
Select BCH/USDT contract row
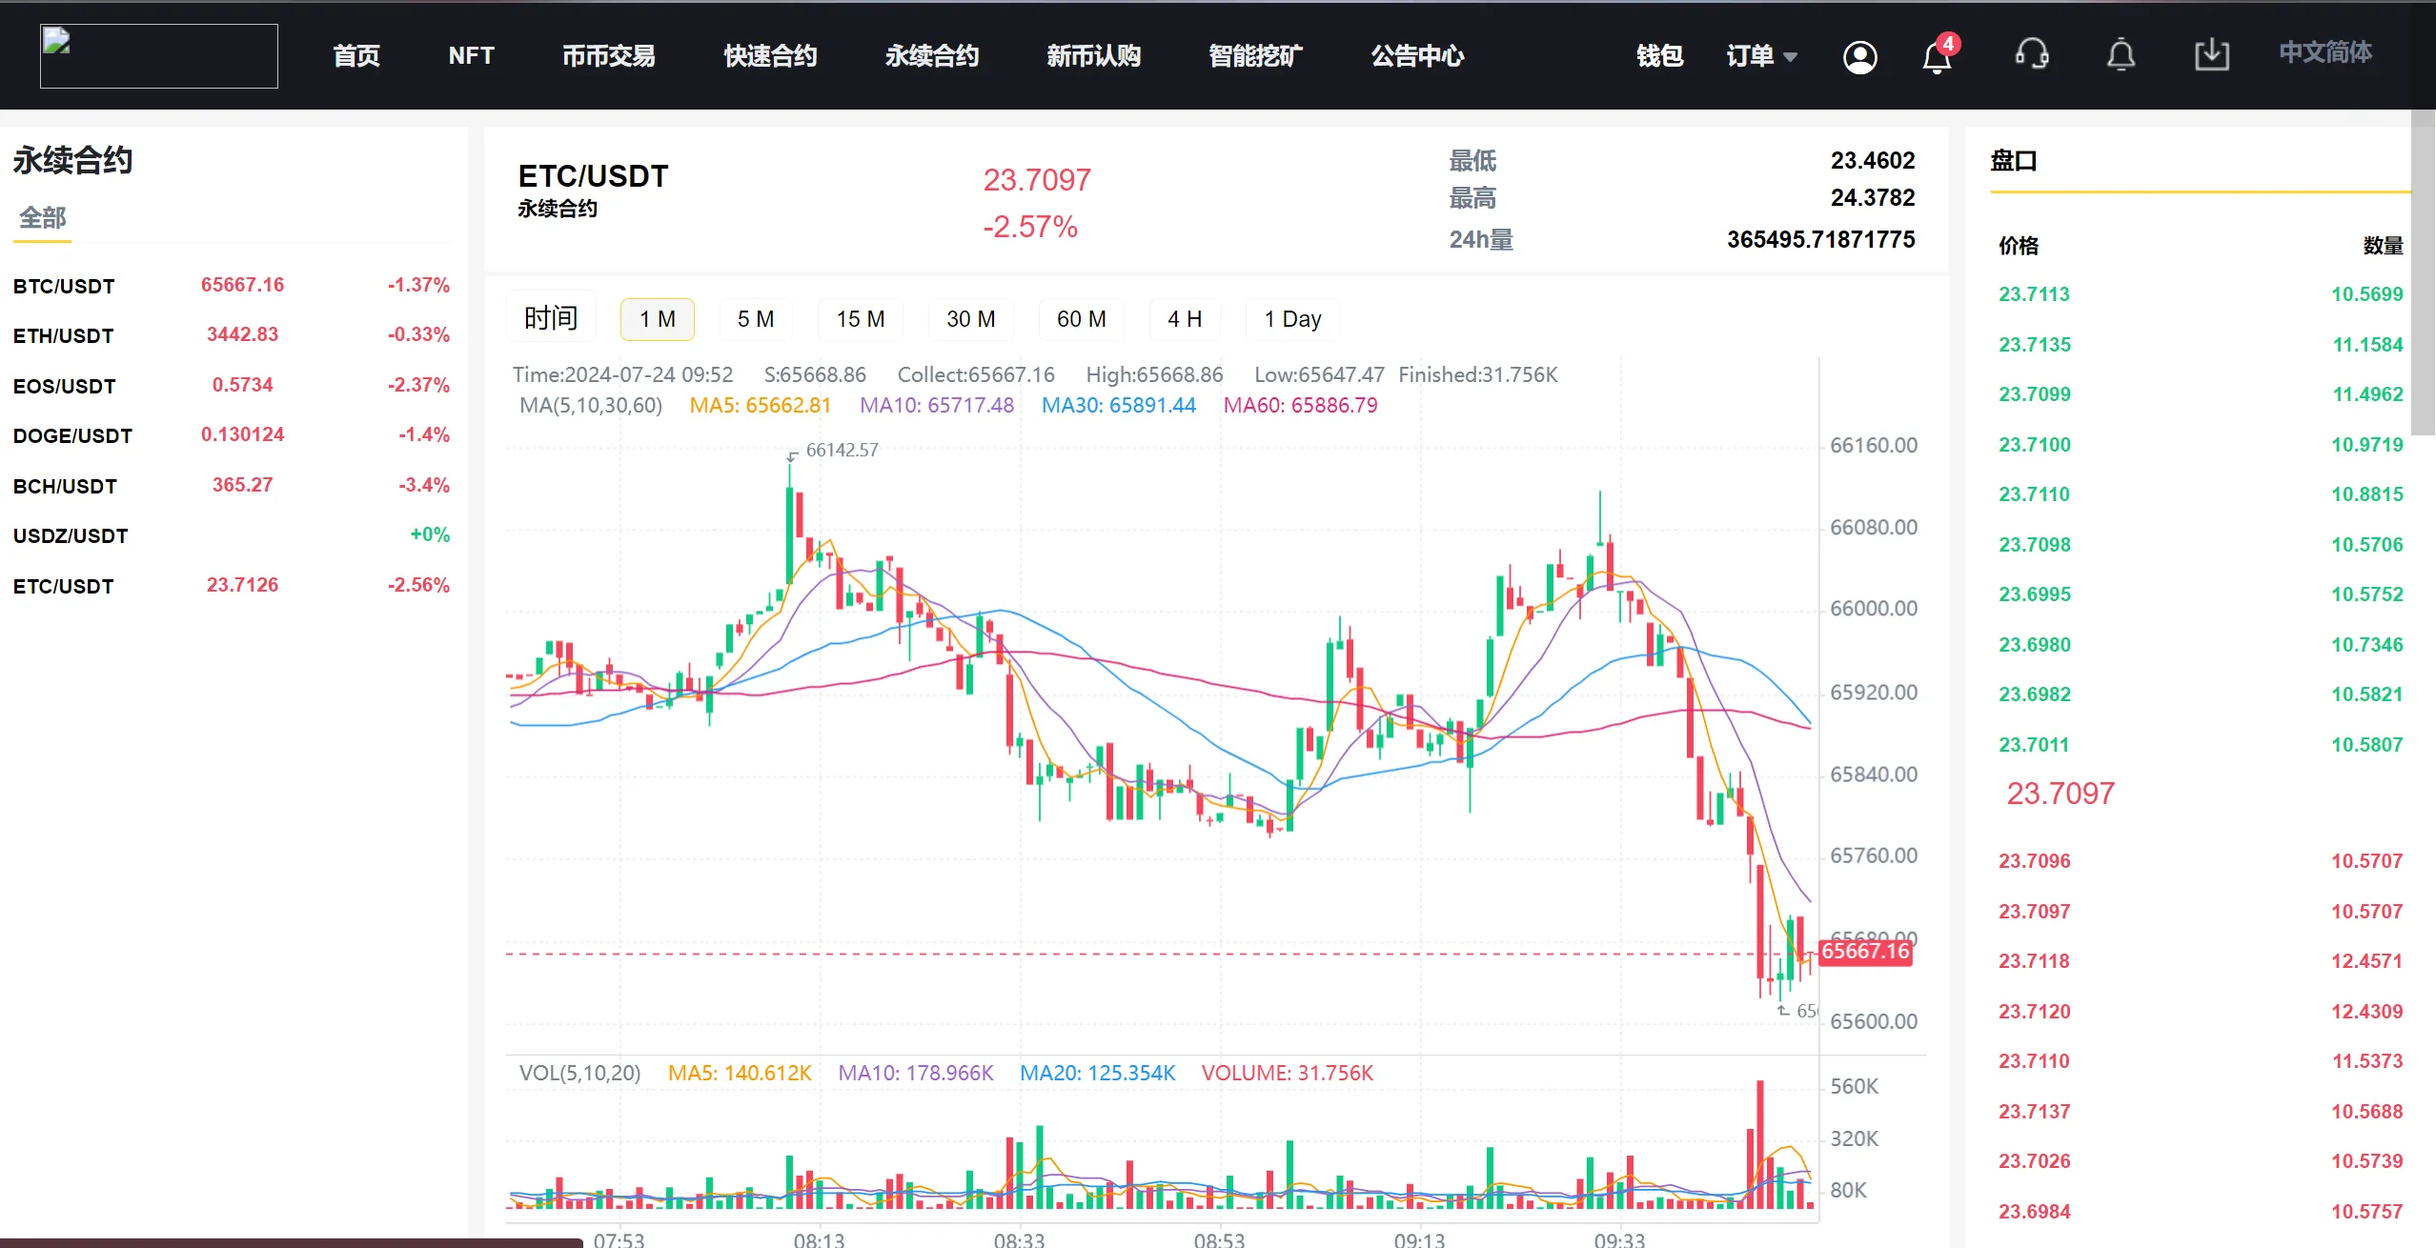point(232,486)
